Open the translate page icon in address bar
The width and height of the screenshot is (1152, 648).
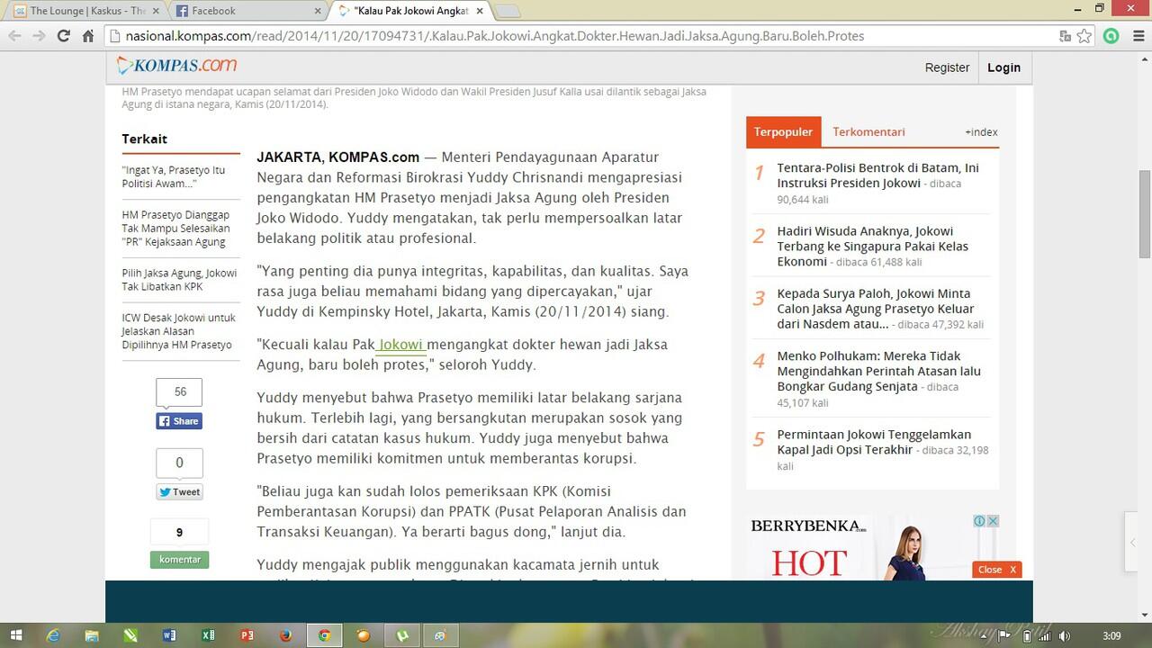[1066, 36]
